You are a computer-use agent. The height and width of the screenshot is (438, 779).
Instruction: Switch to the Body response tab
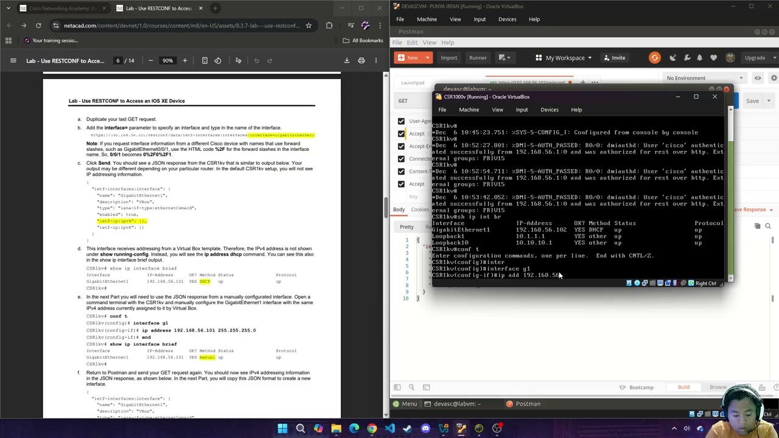coord(399,209)
